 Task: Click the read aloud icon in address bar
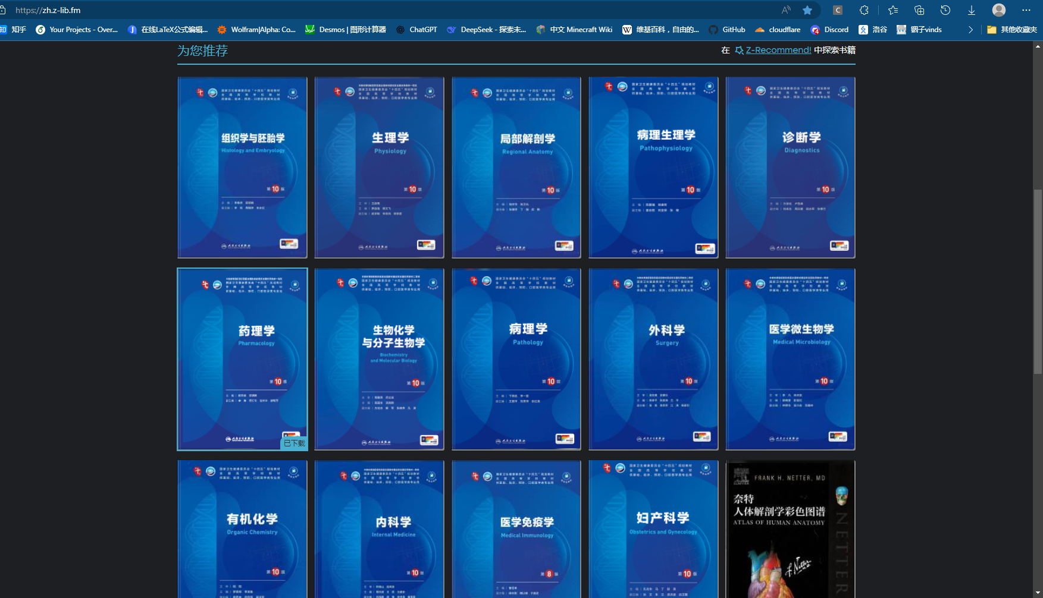coord(787,10)
